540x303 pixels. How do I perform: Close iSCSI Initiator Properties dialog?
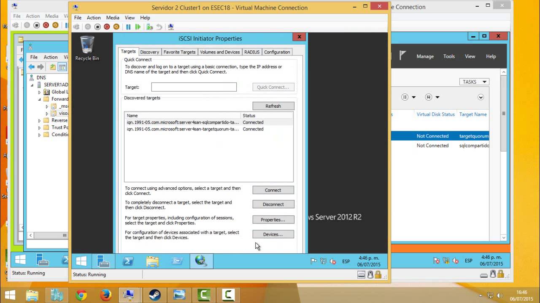pyautogui.click(x=299, y=37)
